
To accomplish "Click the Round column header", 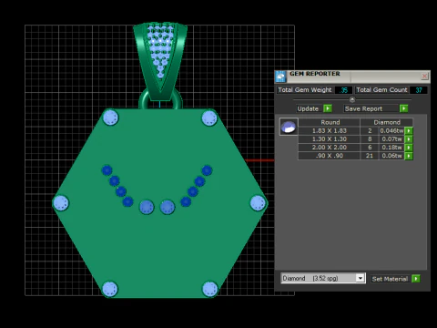I will (330, 122).
